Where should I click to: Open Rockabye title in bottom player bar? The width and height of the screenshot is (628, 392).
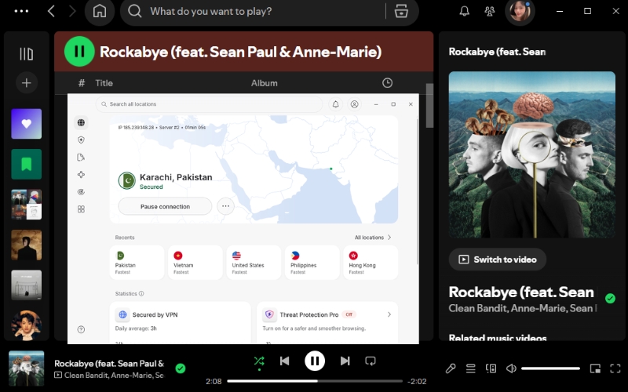pos(109,363)
